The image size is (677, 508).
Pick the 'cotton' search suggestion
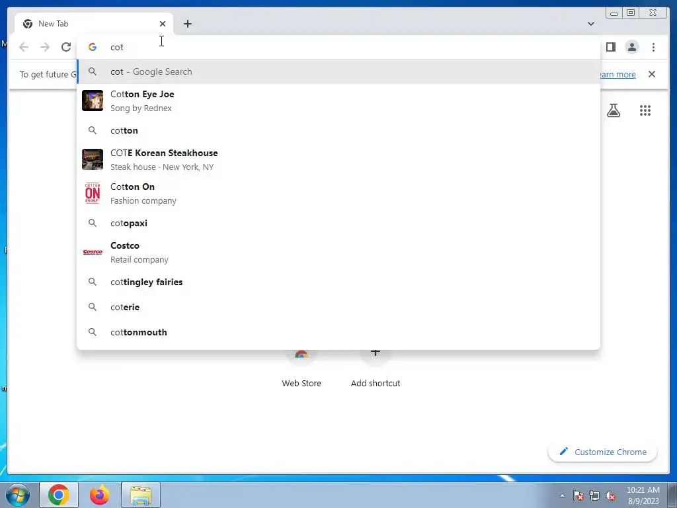click(x=338, y=130)
